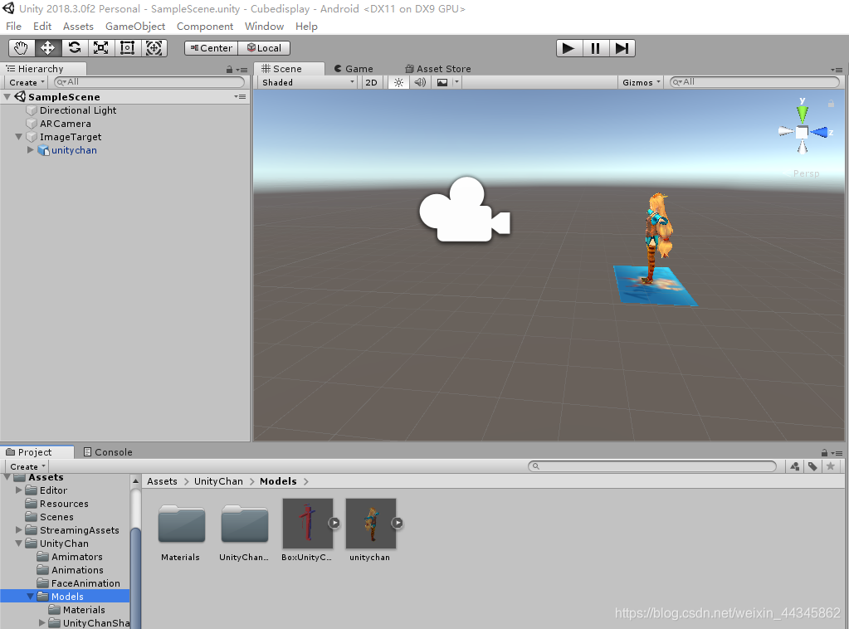The image size is (849, 629).
Task: Select Directional Light in Hierarchy
Action: pyautogui.click(x=78, y=110)
